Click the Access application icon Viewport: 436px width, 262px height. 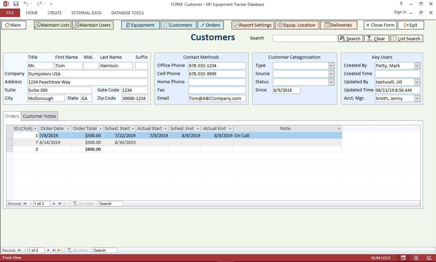point(6,4)
